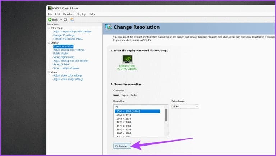This screenshot has height=156, width=276.
Task: Open the Refresh rate 240Hz dropdown
Action: 185,106
